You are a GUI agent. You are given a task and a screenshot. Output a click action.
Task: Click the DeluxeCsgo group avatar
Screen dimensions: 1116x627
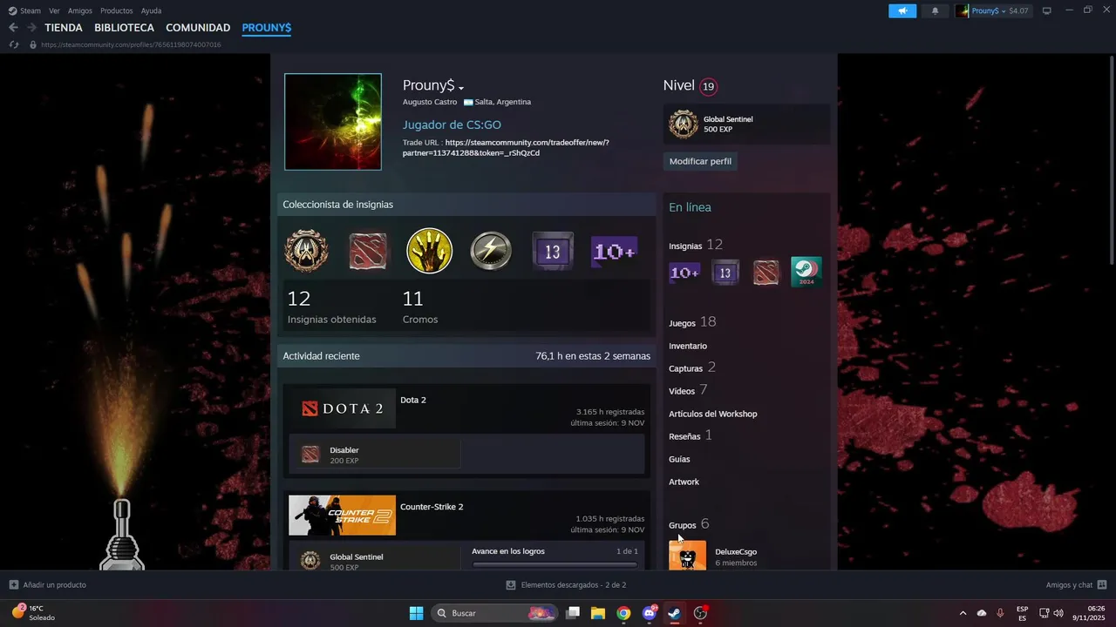(x=688, y=556)
